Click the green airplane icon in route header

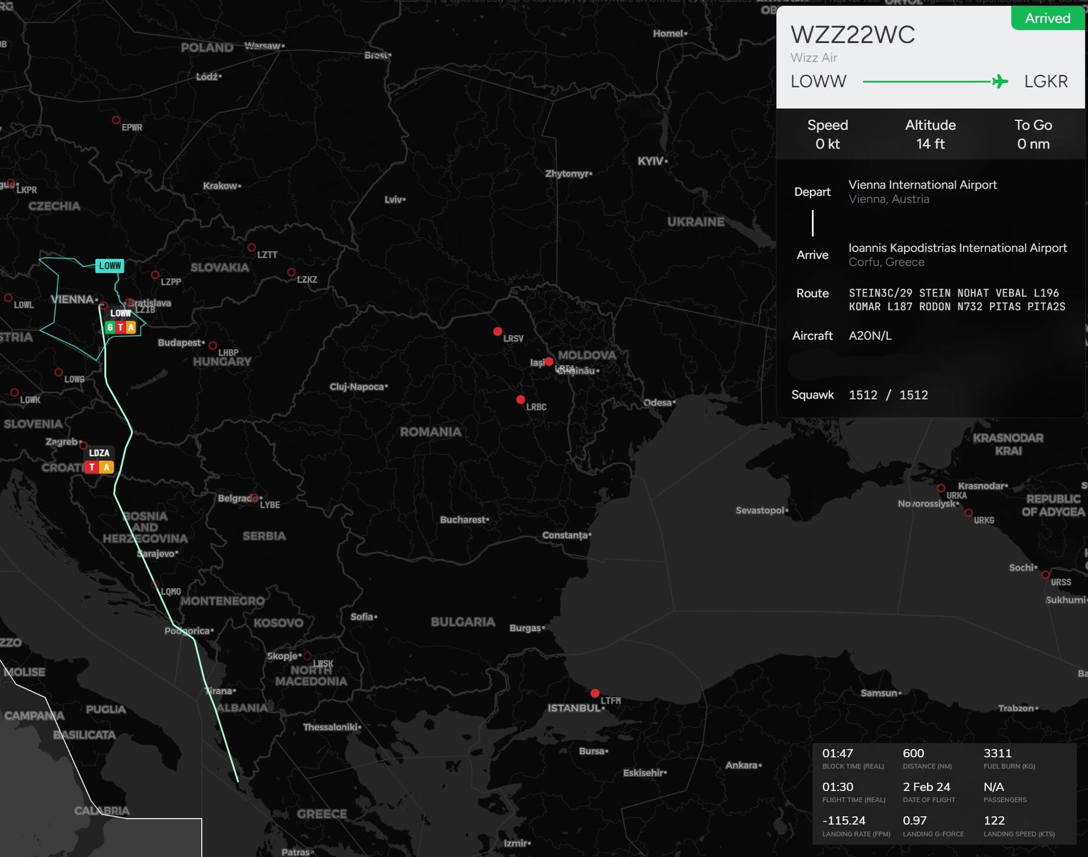pyautogui.click(x=999, y=81)
